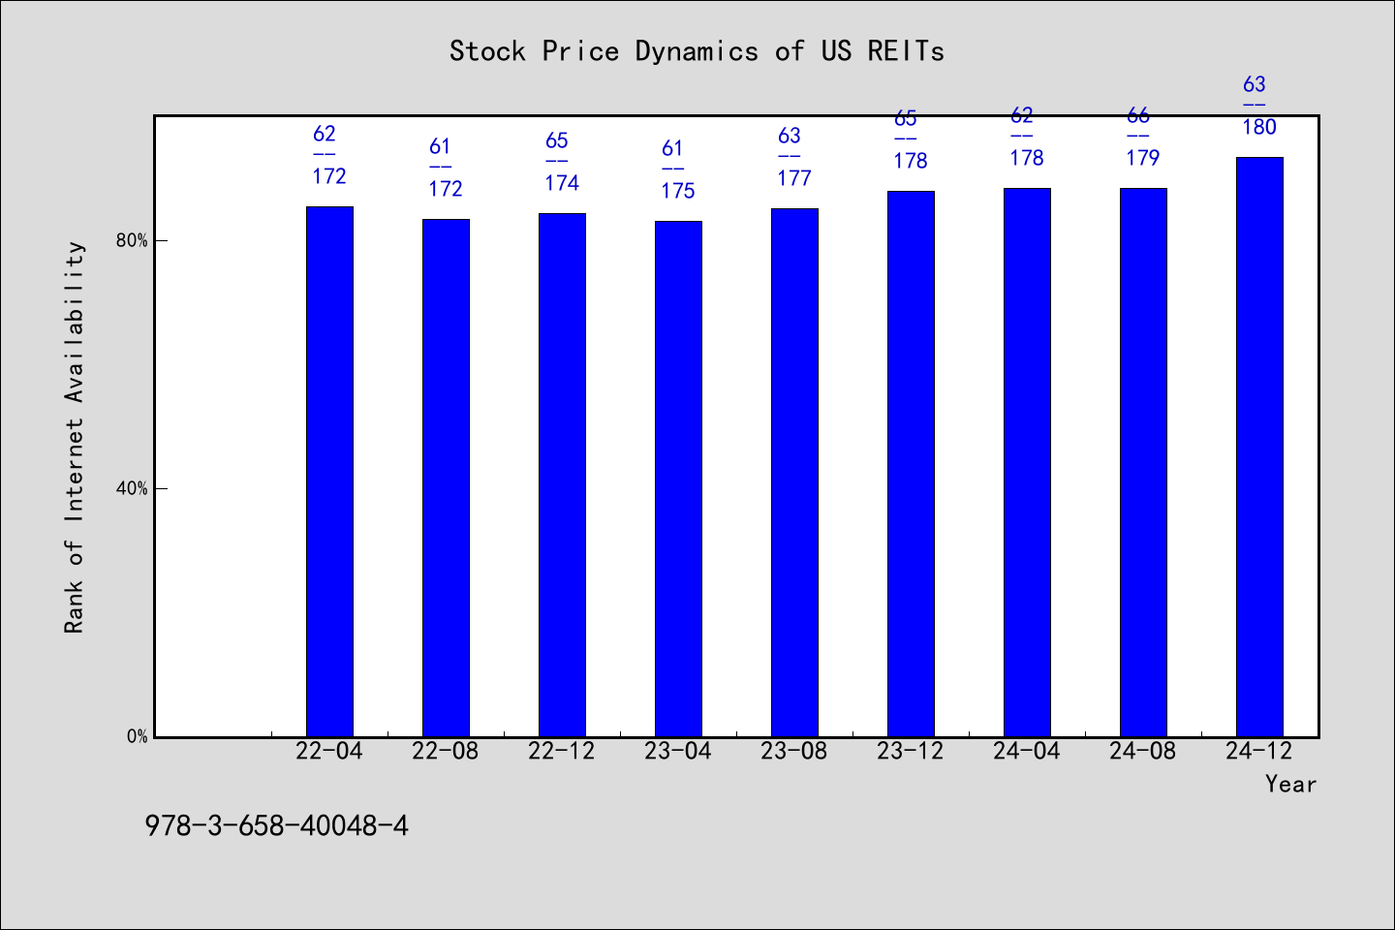Select the blue bar for 23-12
This screenshot has width=1395, height=930.
(911, 464)
